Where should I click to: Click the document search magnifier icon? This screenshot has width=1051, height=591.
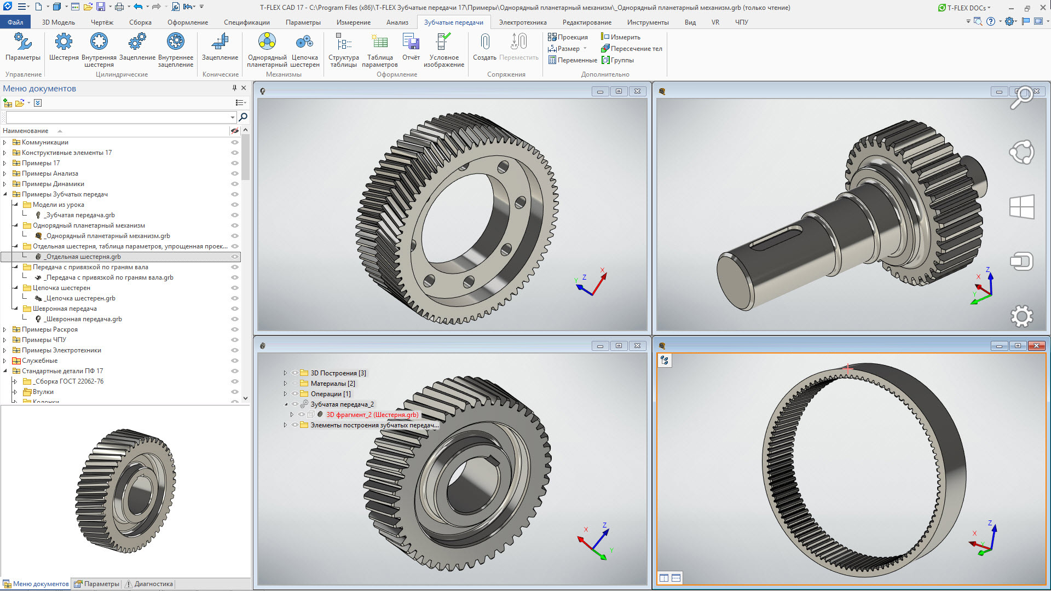click(243, 117)
